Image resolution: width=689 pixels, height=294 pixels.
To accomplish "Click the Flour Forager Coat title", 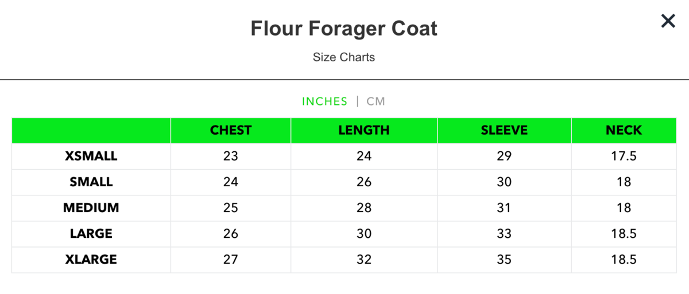I will 344,29.
